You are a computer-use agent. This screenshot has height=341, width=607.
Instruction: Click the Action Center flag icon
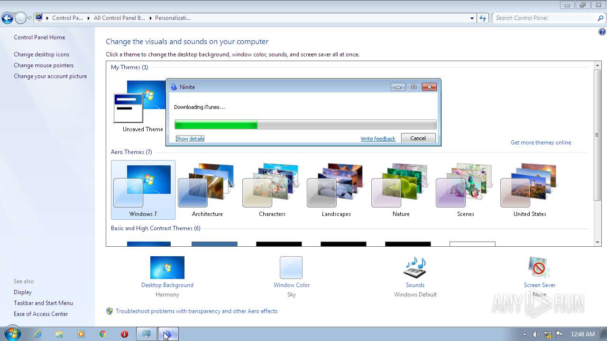[559, 334]
